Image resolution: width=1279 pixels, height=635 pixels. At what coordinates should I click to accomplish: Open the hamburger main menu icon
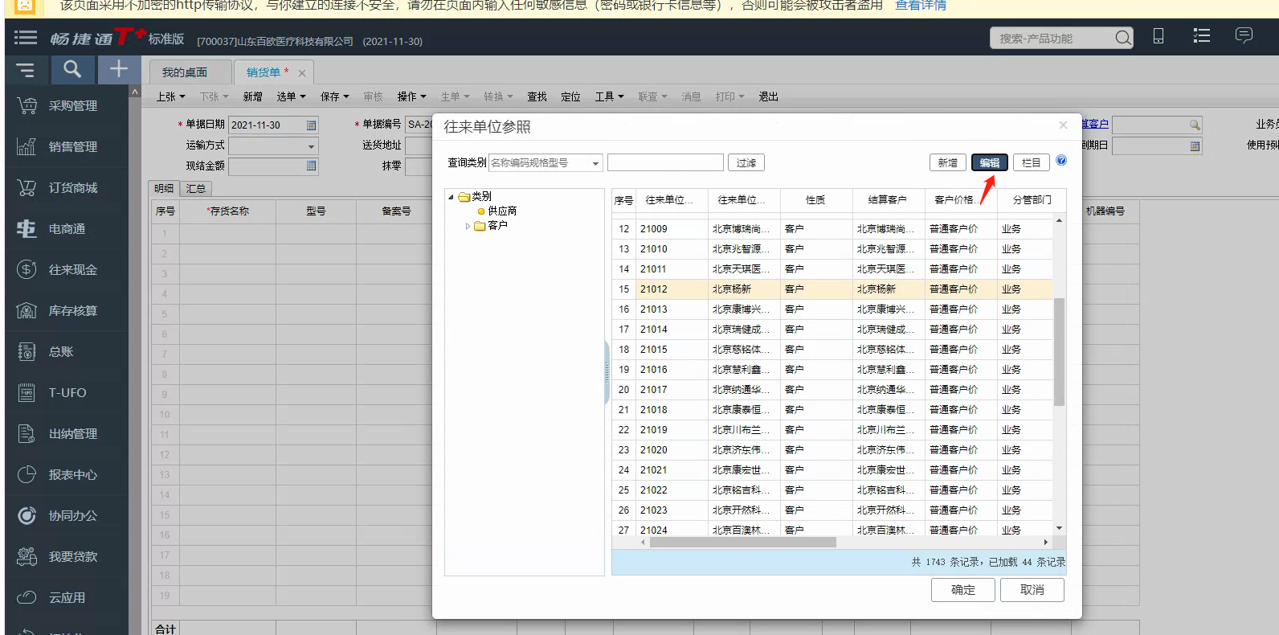26,38
